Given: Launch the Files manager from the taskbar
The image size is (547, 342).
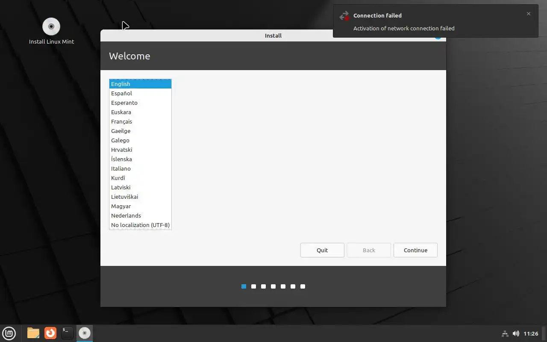Looking at the screenshot, I should [x=33, y=333].
